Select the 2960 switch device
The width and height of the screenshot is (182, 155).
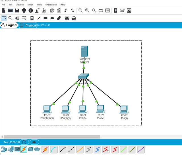pos(83,76)
